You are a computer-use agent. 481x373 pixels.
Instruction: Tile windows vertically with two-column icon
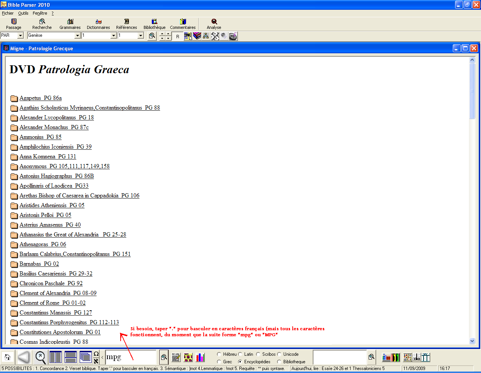coord(56,357)
